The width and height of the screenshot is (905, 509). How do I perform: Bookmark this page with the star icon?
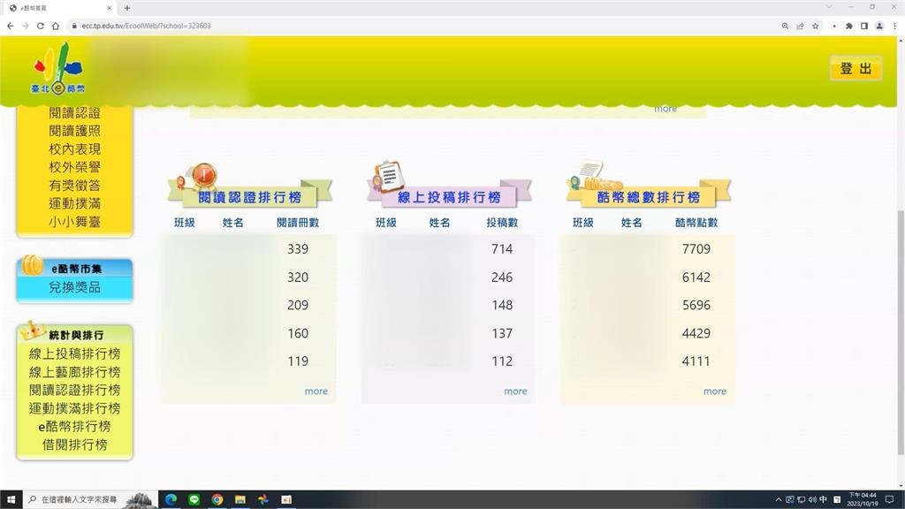click(x=815, y=26)
